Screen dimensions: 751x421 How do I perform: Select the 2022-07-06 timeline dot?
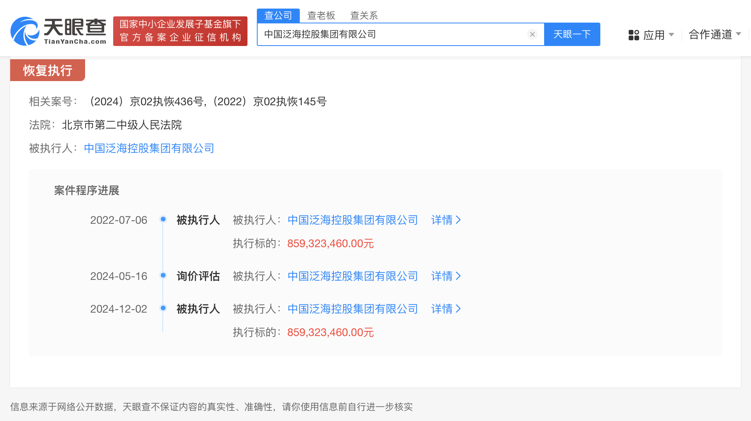point(163,219)
